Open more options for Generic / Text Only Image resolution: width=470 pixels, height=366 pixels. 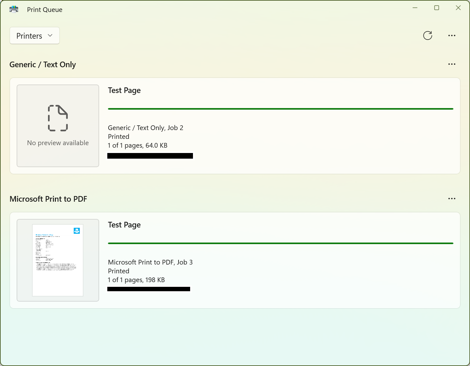pyautogui.click(x=452, y=64)
